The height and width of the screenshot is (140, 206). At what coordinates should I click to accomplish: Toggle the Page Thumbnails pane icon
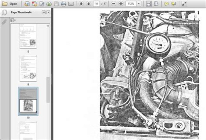(x=4, y=13)
